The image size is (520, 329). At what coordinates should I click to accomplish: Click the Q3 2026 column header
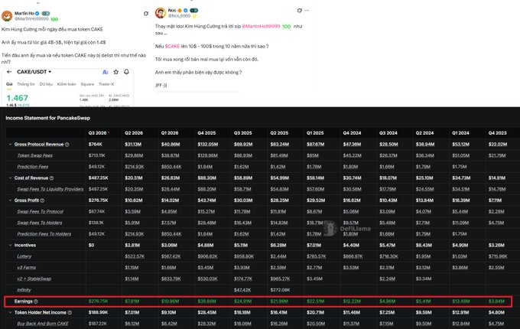[98, 133]
